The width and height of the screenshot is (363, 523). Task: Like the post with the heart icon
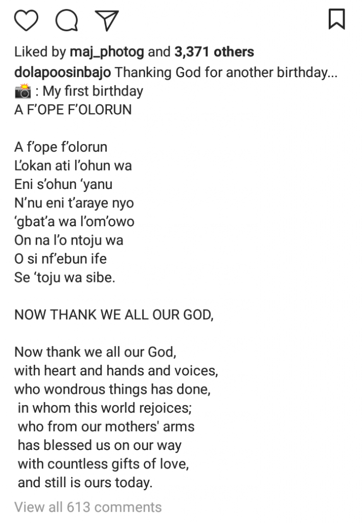[28, 20]
